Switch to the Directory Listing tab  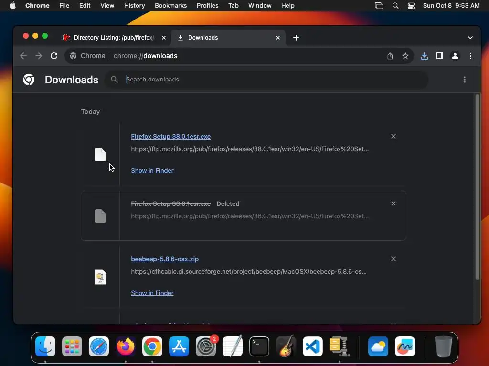tap(114, 37)
